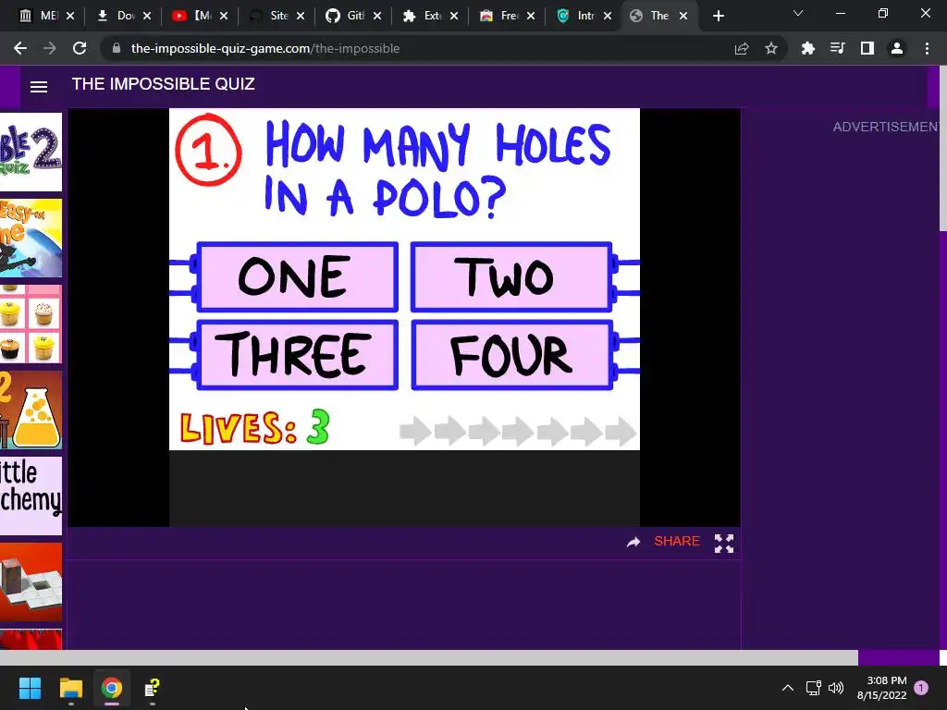Open the Easy game thumbnail in sidebar
The image size is (947, 710).
click(31, 238)
